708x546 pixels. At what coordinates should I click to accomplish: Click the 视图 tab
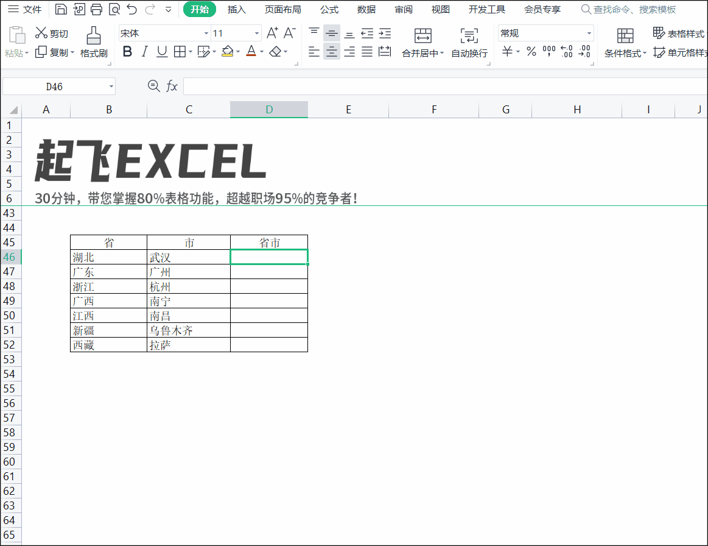(440, 9)
